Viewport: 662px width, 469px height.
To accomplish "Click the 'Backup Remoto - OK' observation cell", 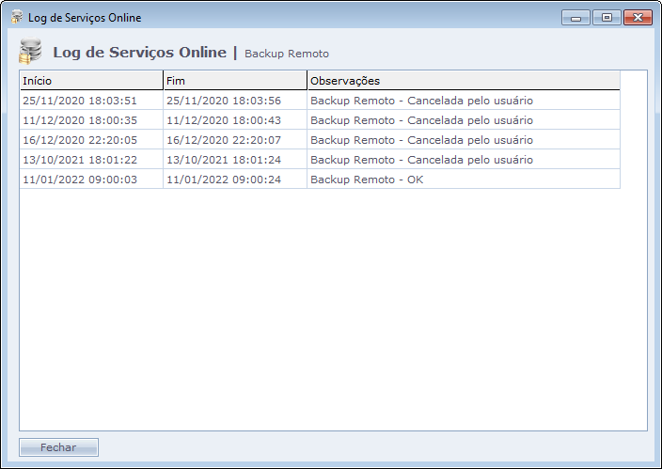I will tap(367, 180).
